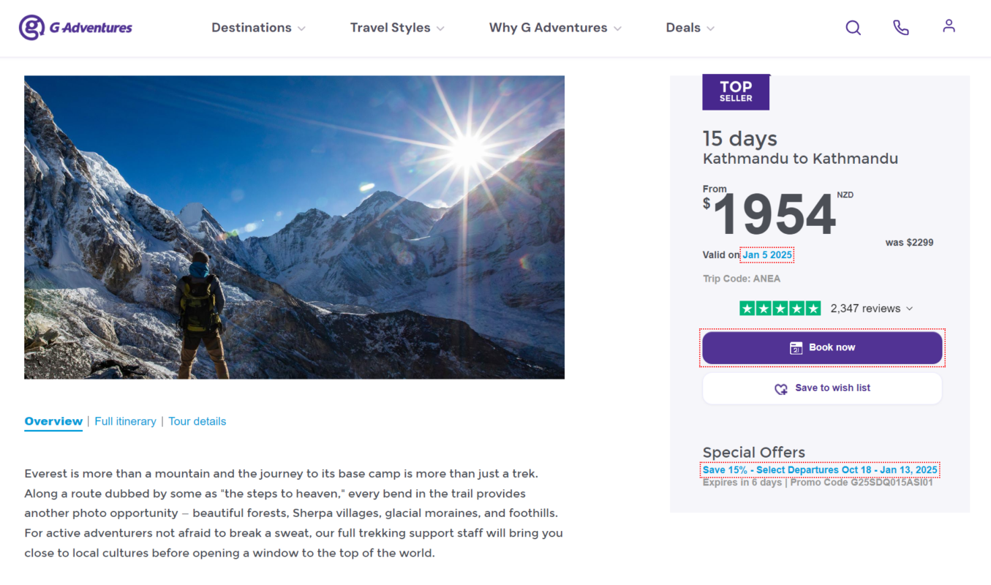991x585 pixels.
Task: Expand the 2,347 reviews chevron
Action: tap(909, 309)
